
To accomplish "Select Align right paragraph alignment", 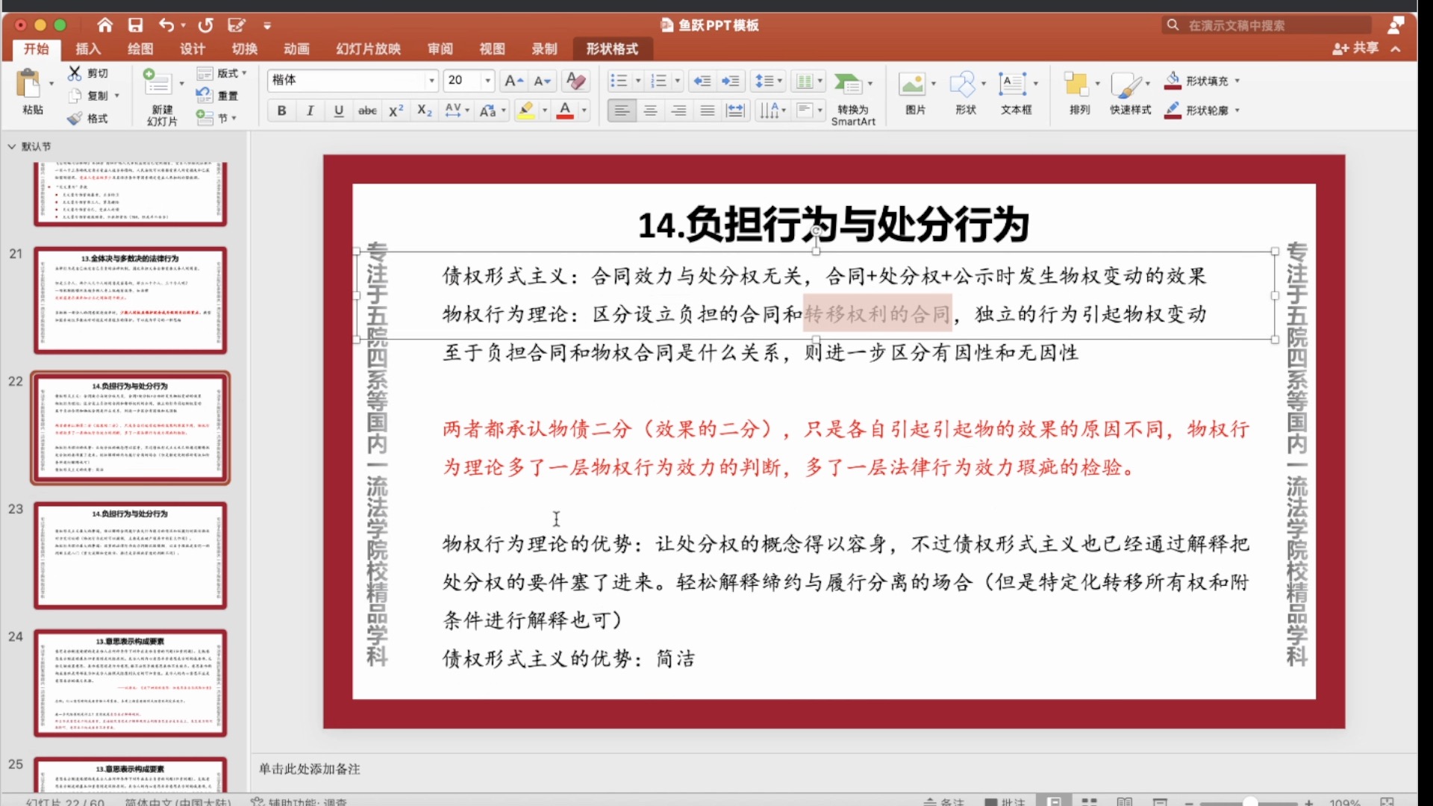I will point(679,110).
